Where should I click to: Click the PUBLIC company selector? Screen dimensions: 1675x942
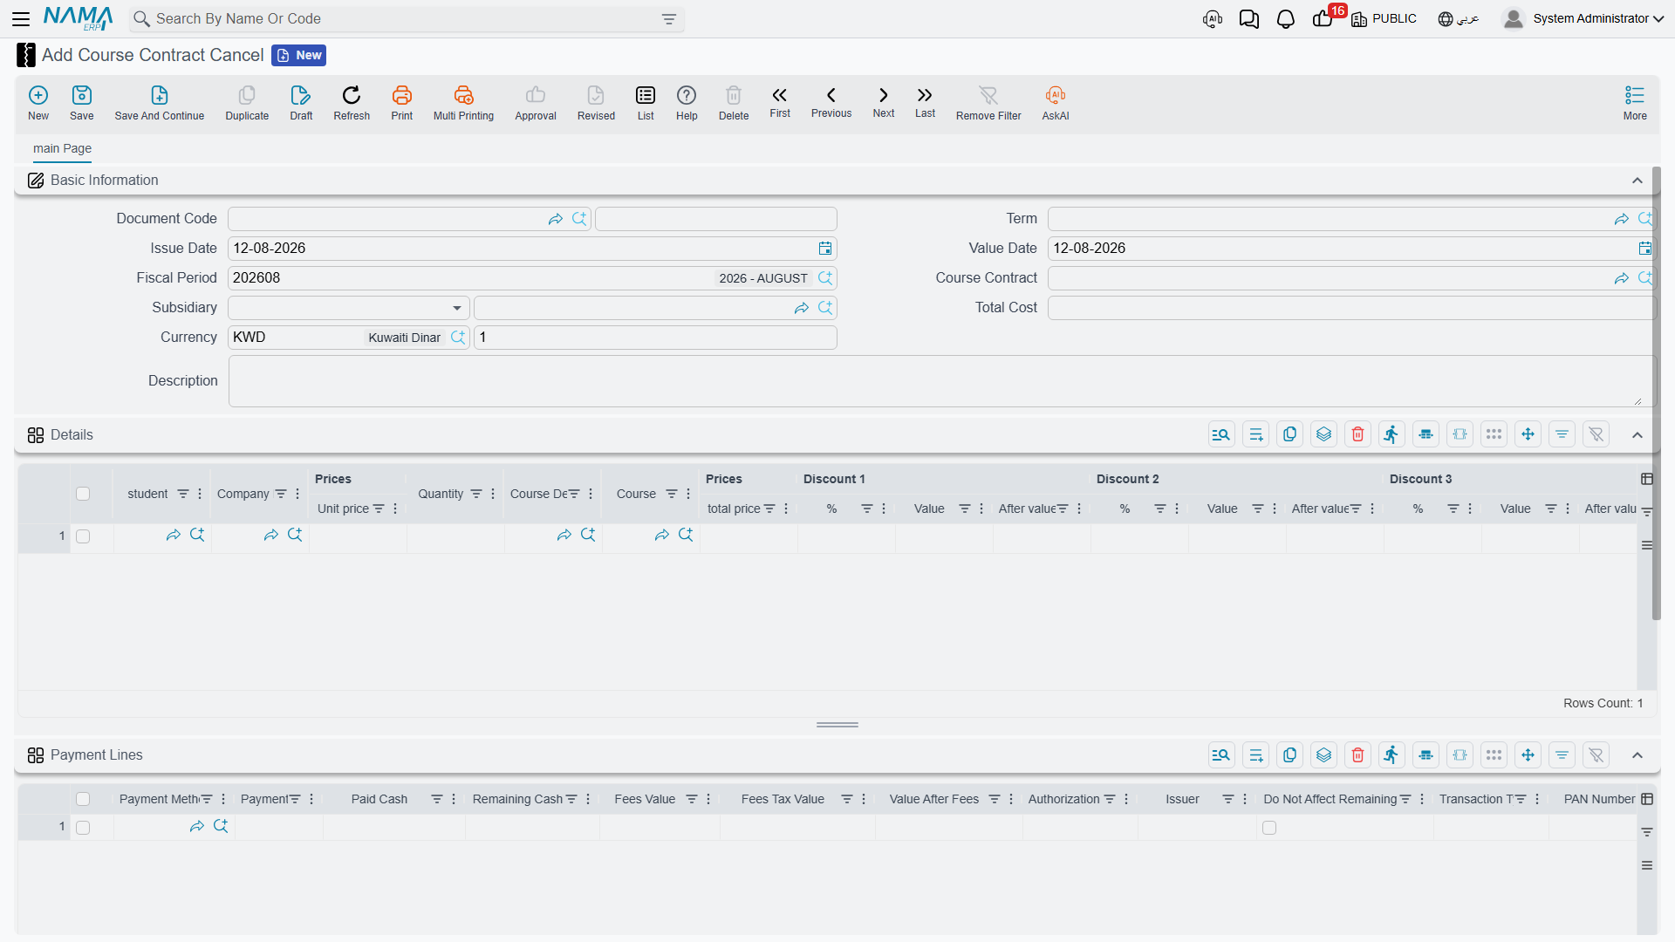point(1384,18)
